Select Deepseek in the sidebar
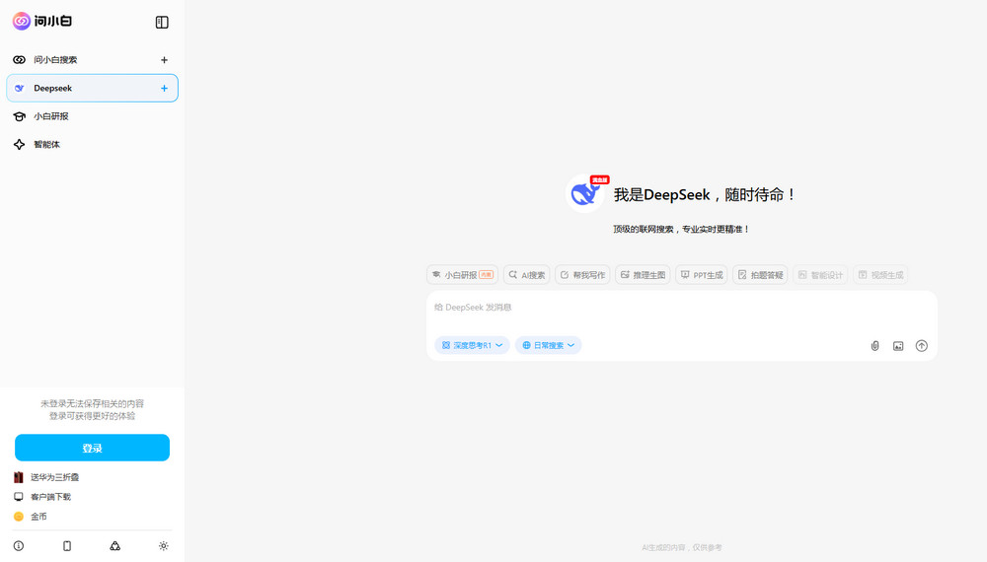Viewport: 987px width, 562px height. tap(92, 88)
